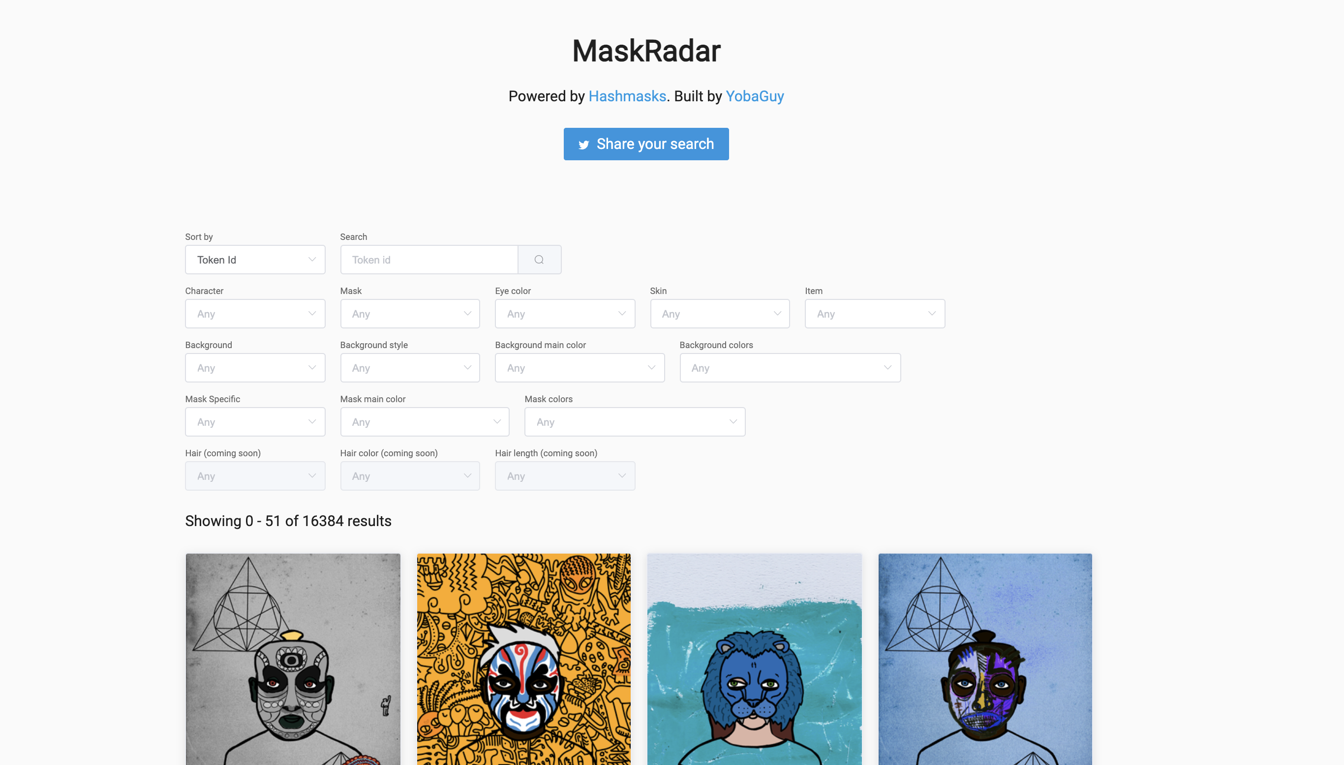This screenshot has width=1344, height=765.
Task: Open the Hashmasks link
Action: pyautogui.click(x=627, y=96)
